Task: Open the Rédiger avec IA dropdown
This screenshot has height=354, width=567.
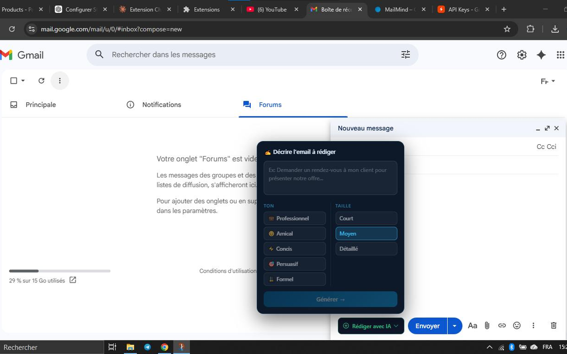Action: [x=371, y=326]
